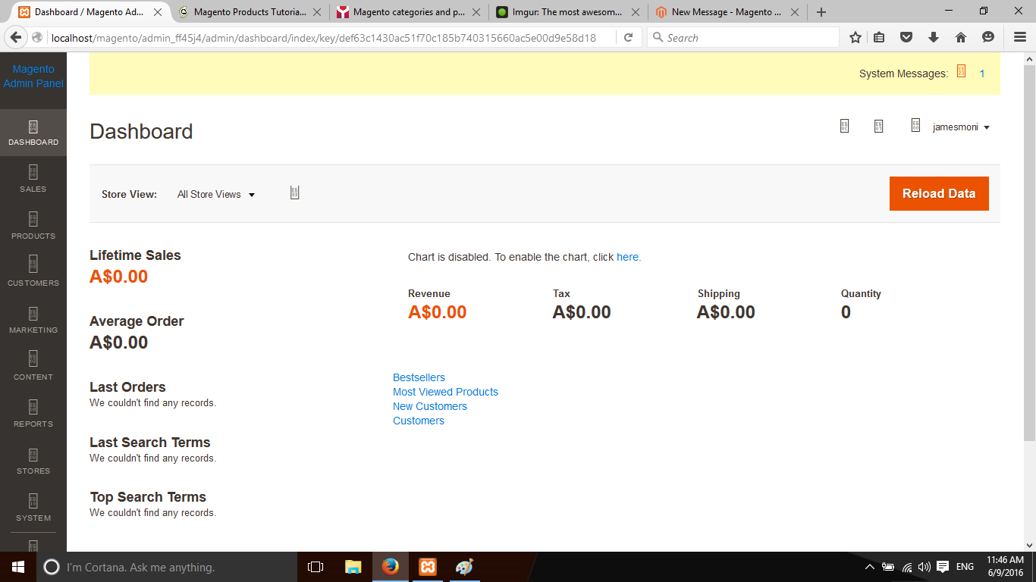The image size is (1036, 582).
Task: Select the Bestsellers tab
Action: 419,377
